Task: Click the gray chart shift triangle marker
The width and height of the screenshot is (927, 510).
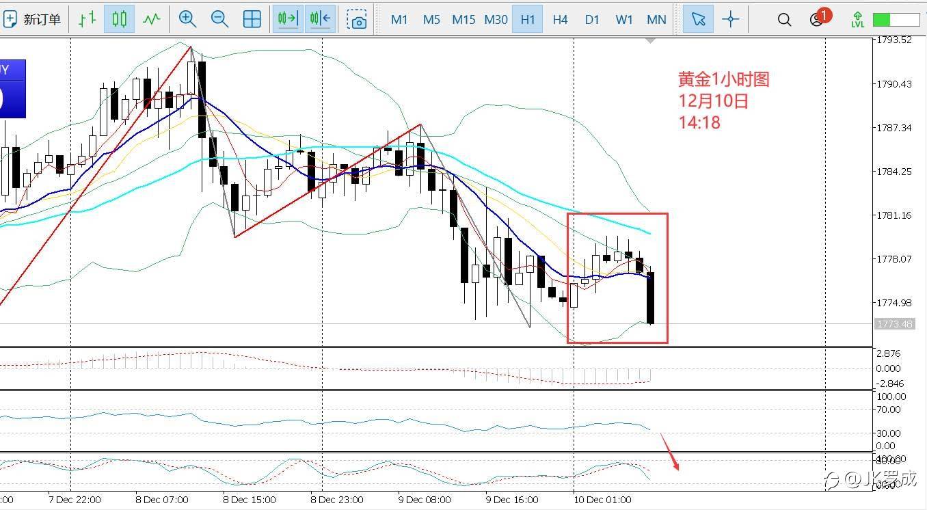Action: coord(650,41)
